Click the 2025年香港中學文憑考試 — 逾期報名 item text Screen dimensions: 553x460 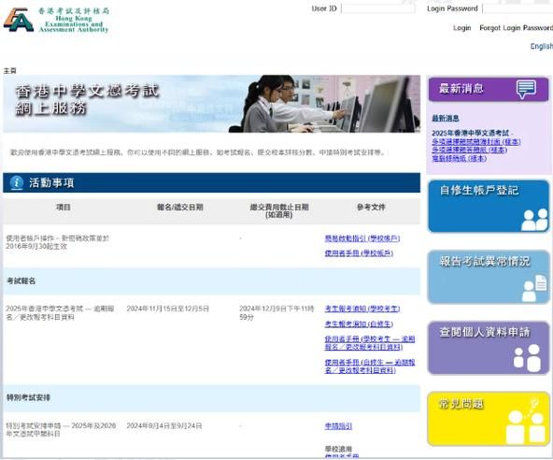click(x=60, y=313)
